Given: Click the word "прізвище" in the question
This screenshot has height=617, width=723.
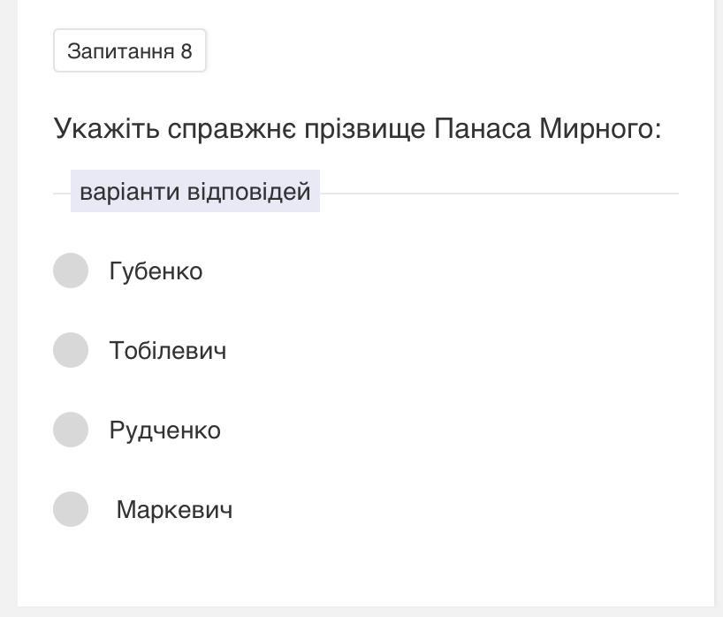Looking at the screenshot, I should [364, 129].
